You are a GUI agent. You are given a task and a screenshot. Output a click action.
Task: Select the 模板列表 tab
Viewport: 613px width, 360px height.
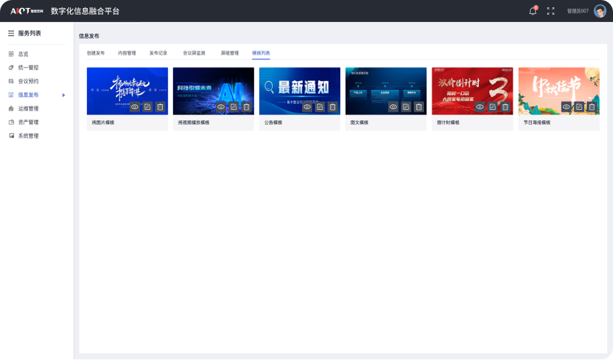[x=261, y=53]
